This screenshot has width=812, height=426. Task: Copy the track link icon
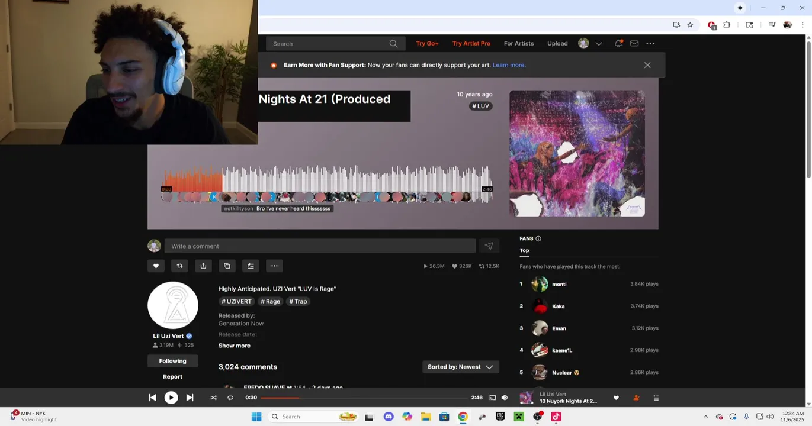pos(227,266)
